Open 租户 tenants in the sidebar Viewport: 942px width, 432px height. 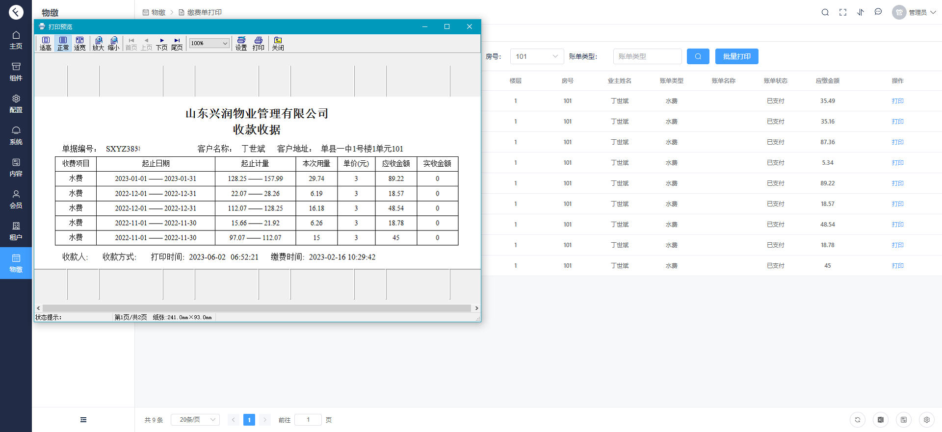pyautogui.click(x=16, y=231)
